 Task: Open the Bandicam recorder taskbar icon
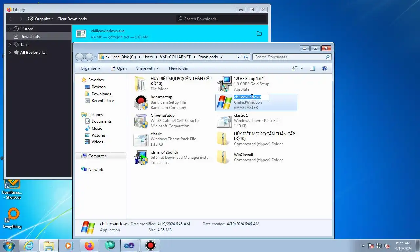pyautogui.click(x=150, y=245)
